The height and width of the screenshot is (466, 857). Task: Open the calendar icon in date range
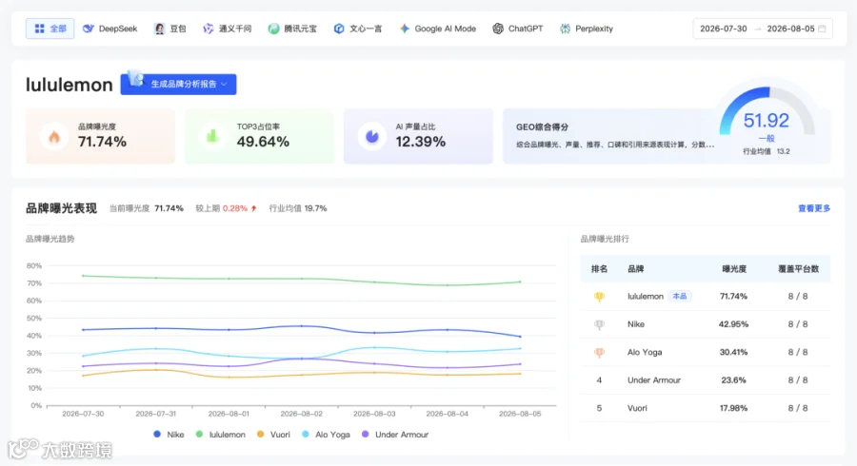822,29
